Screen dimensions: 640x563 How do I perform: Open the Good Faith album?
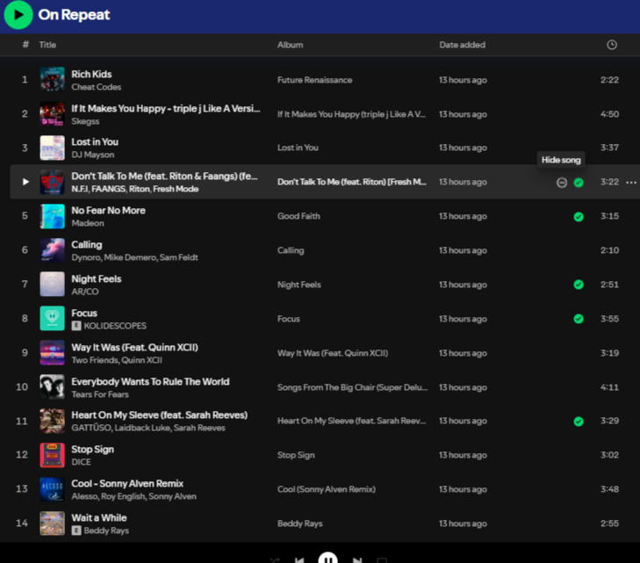tap(298, 216)
